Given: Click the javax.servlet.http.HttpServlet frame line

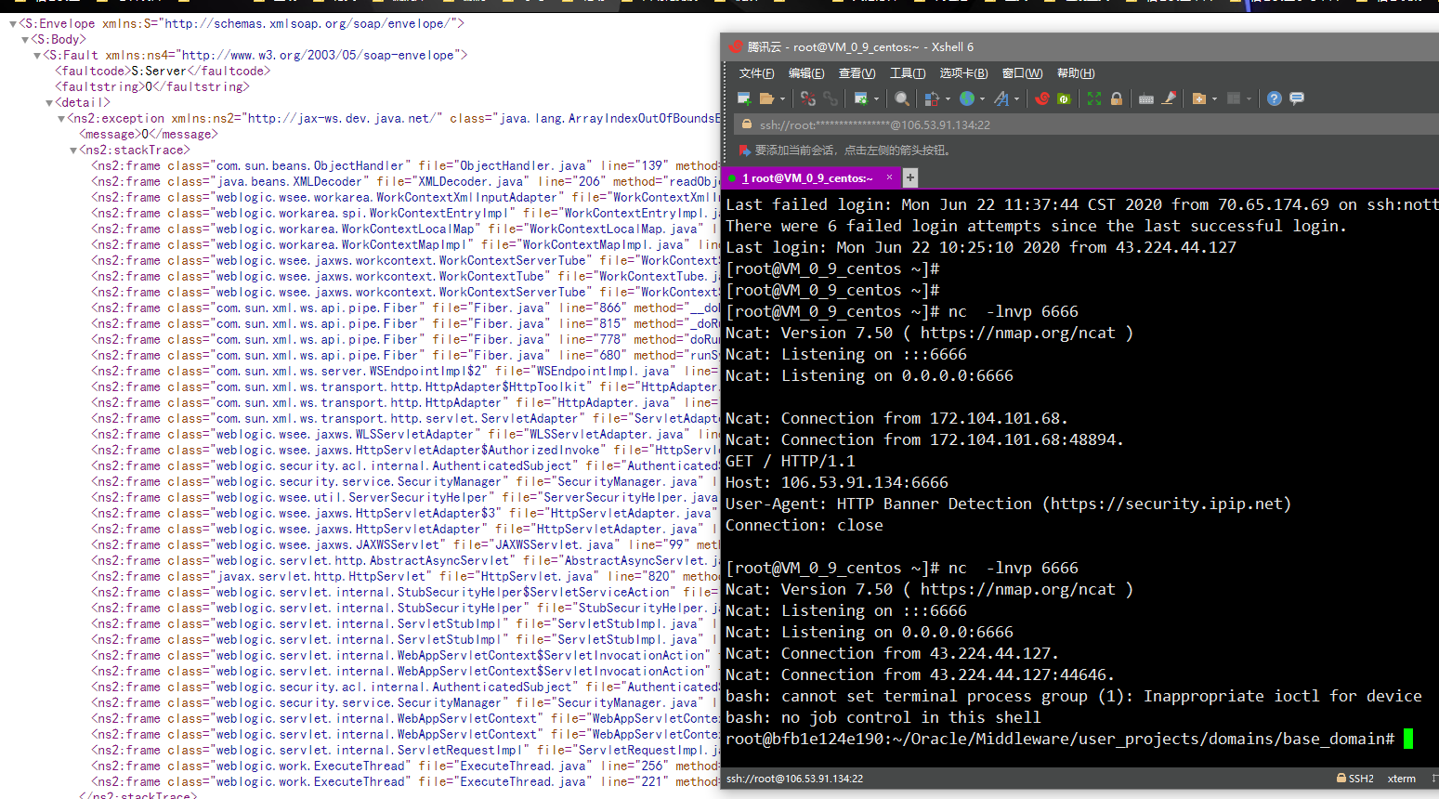Looking at the screenshot, I should click(405, 577).
